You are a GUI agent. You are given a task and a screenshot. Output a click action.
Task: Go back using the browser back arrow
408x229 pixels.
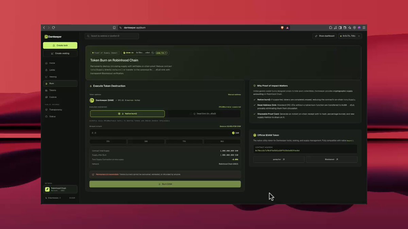coord(44,27)
